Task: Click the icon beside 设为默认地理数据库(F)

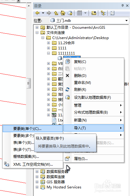Action: [x=67, y=97]
